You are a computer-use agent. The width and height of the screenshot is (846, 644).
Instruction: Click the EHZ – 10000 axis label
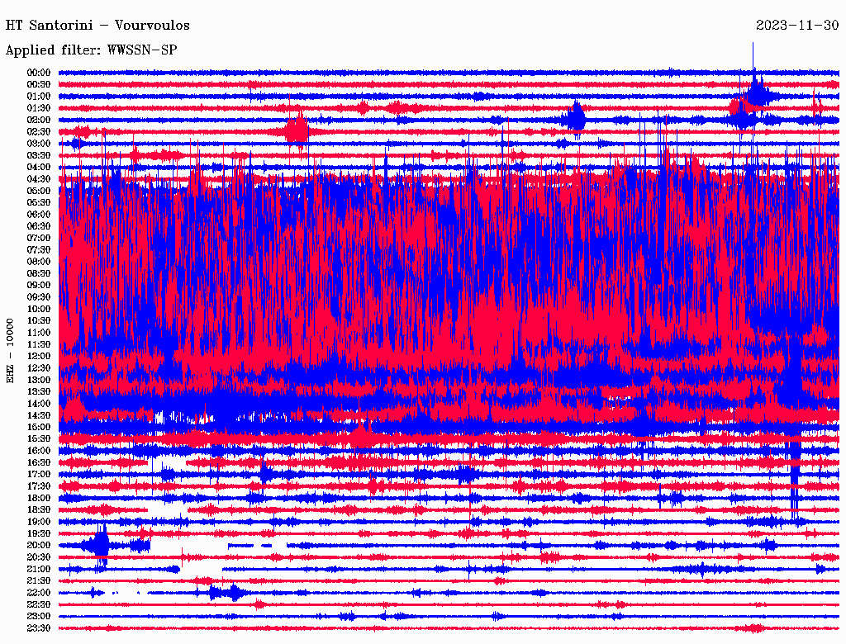click(10, 351)
